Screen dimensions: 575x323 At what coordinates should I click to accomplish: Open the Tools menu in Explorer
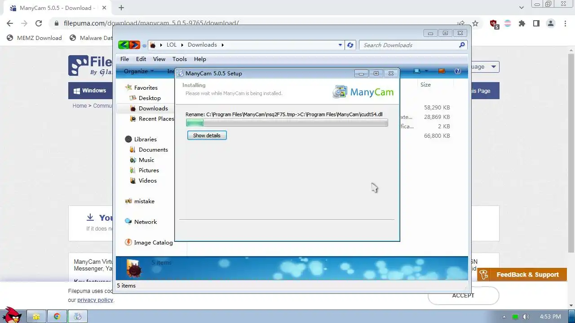point(179,59)
